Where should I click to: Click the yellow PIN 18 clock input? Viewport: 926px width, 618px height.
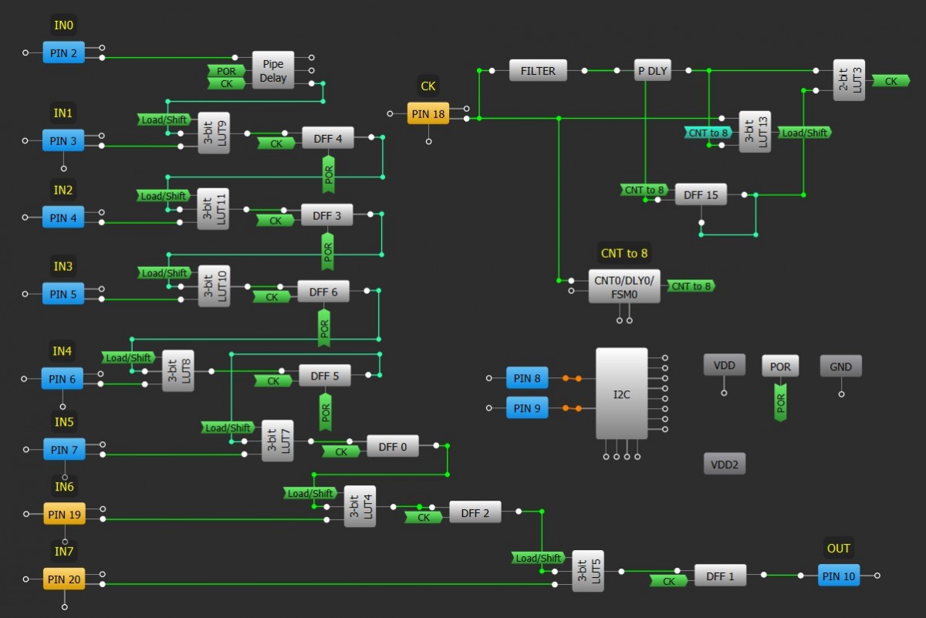click(x=428, y=114)
